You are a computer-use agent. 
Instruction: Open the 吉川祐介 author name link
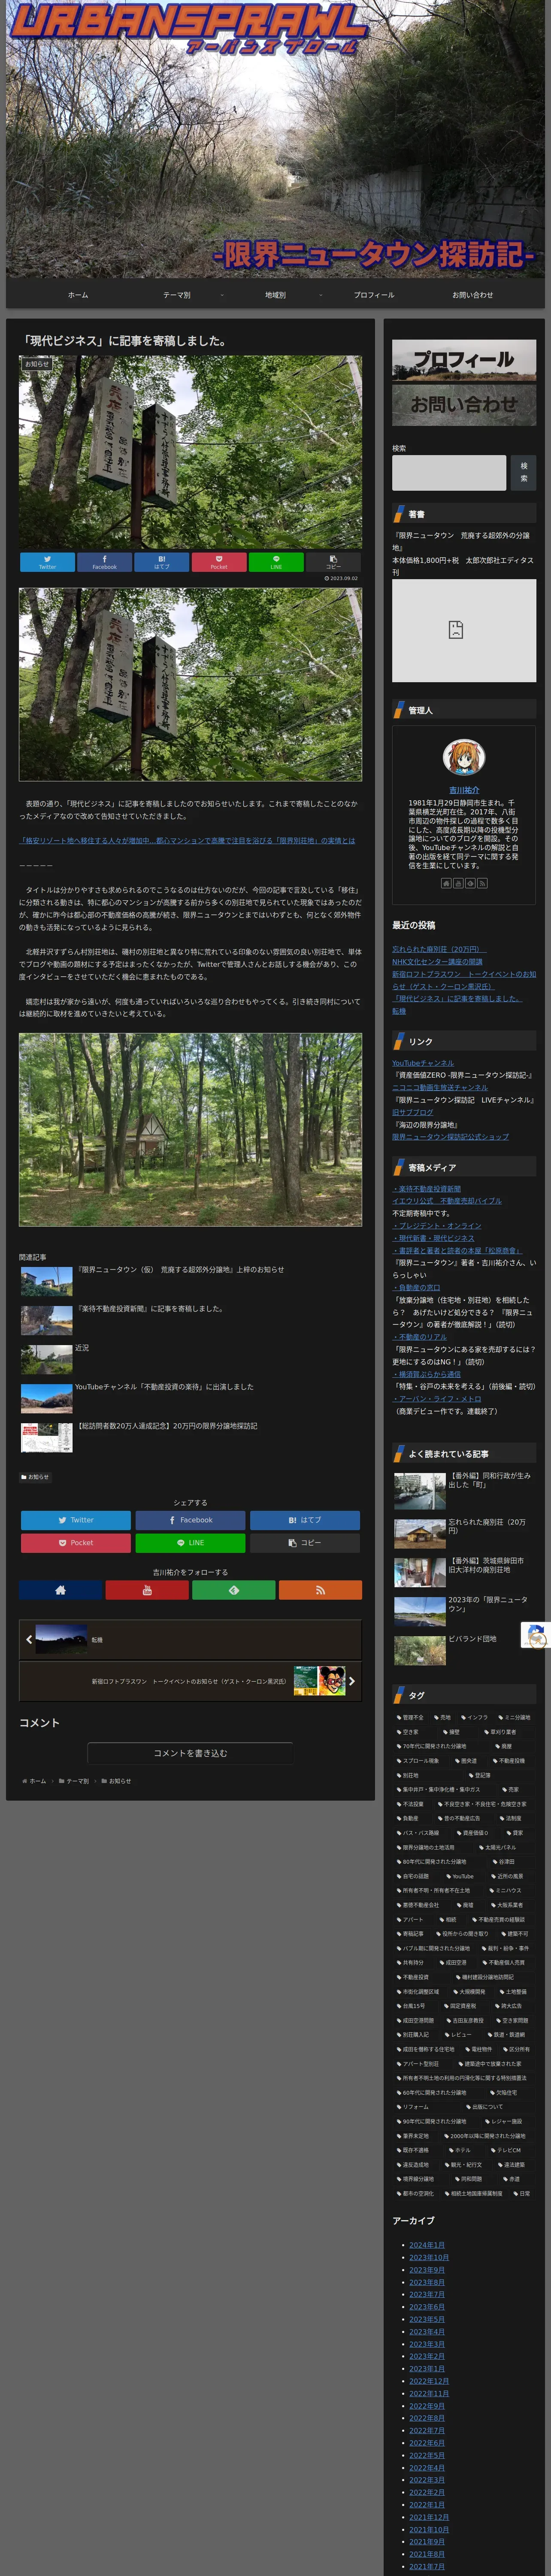point(464,790)
